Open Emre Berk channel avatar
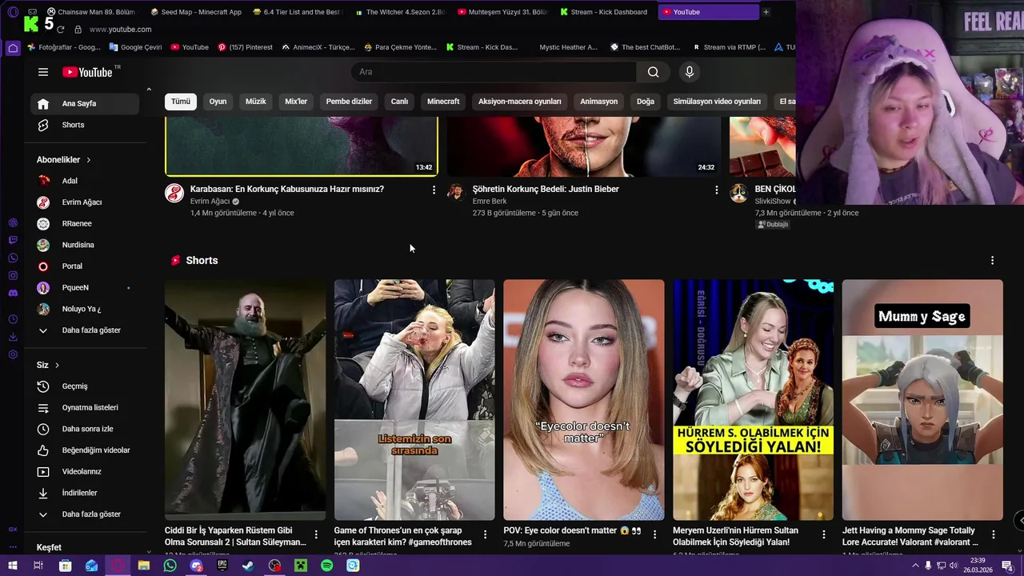This screenshot has width=1024, height=576. point(456,192)
